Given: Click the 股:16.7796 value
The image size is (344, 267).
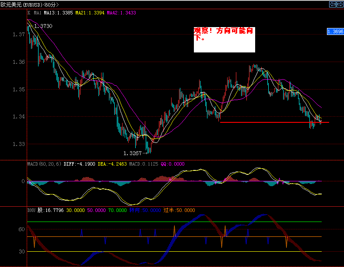Looking at the screenshot, I should click(51, 210).
